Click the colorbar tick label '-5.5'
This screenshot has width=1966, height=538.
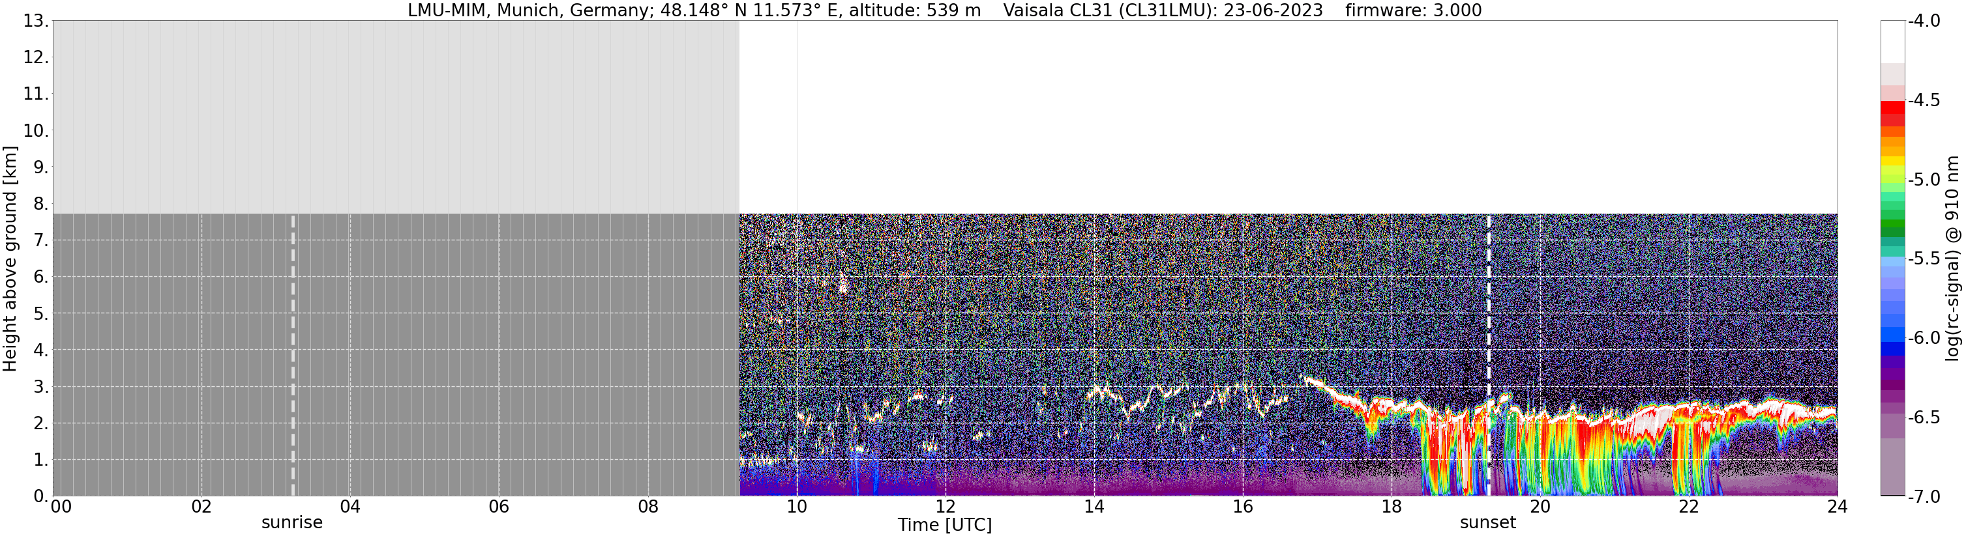1924,259
